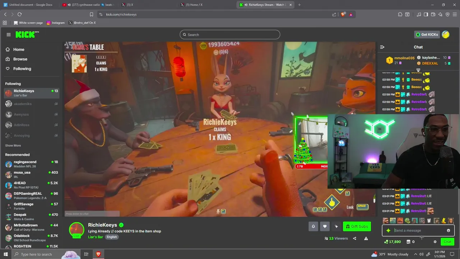Open Brave Rewards triangle icon

click(x=351, y=14)
